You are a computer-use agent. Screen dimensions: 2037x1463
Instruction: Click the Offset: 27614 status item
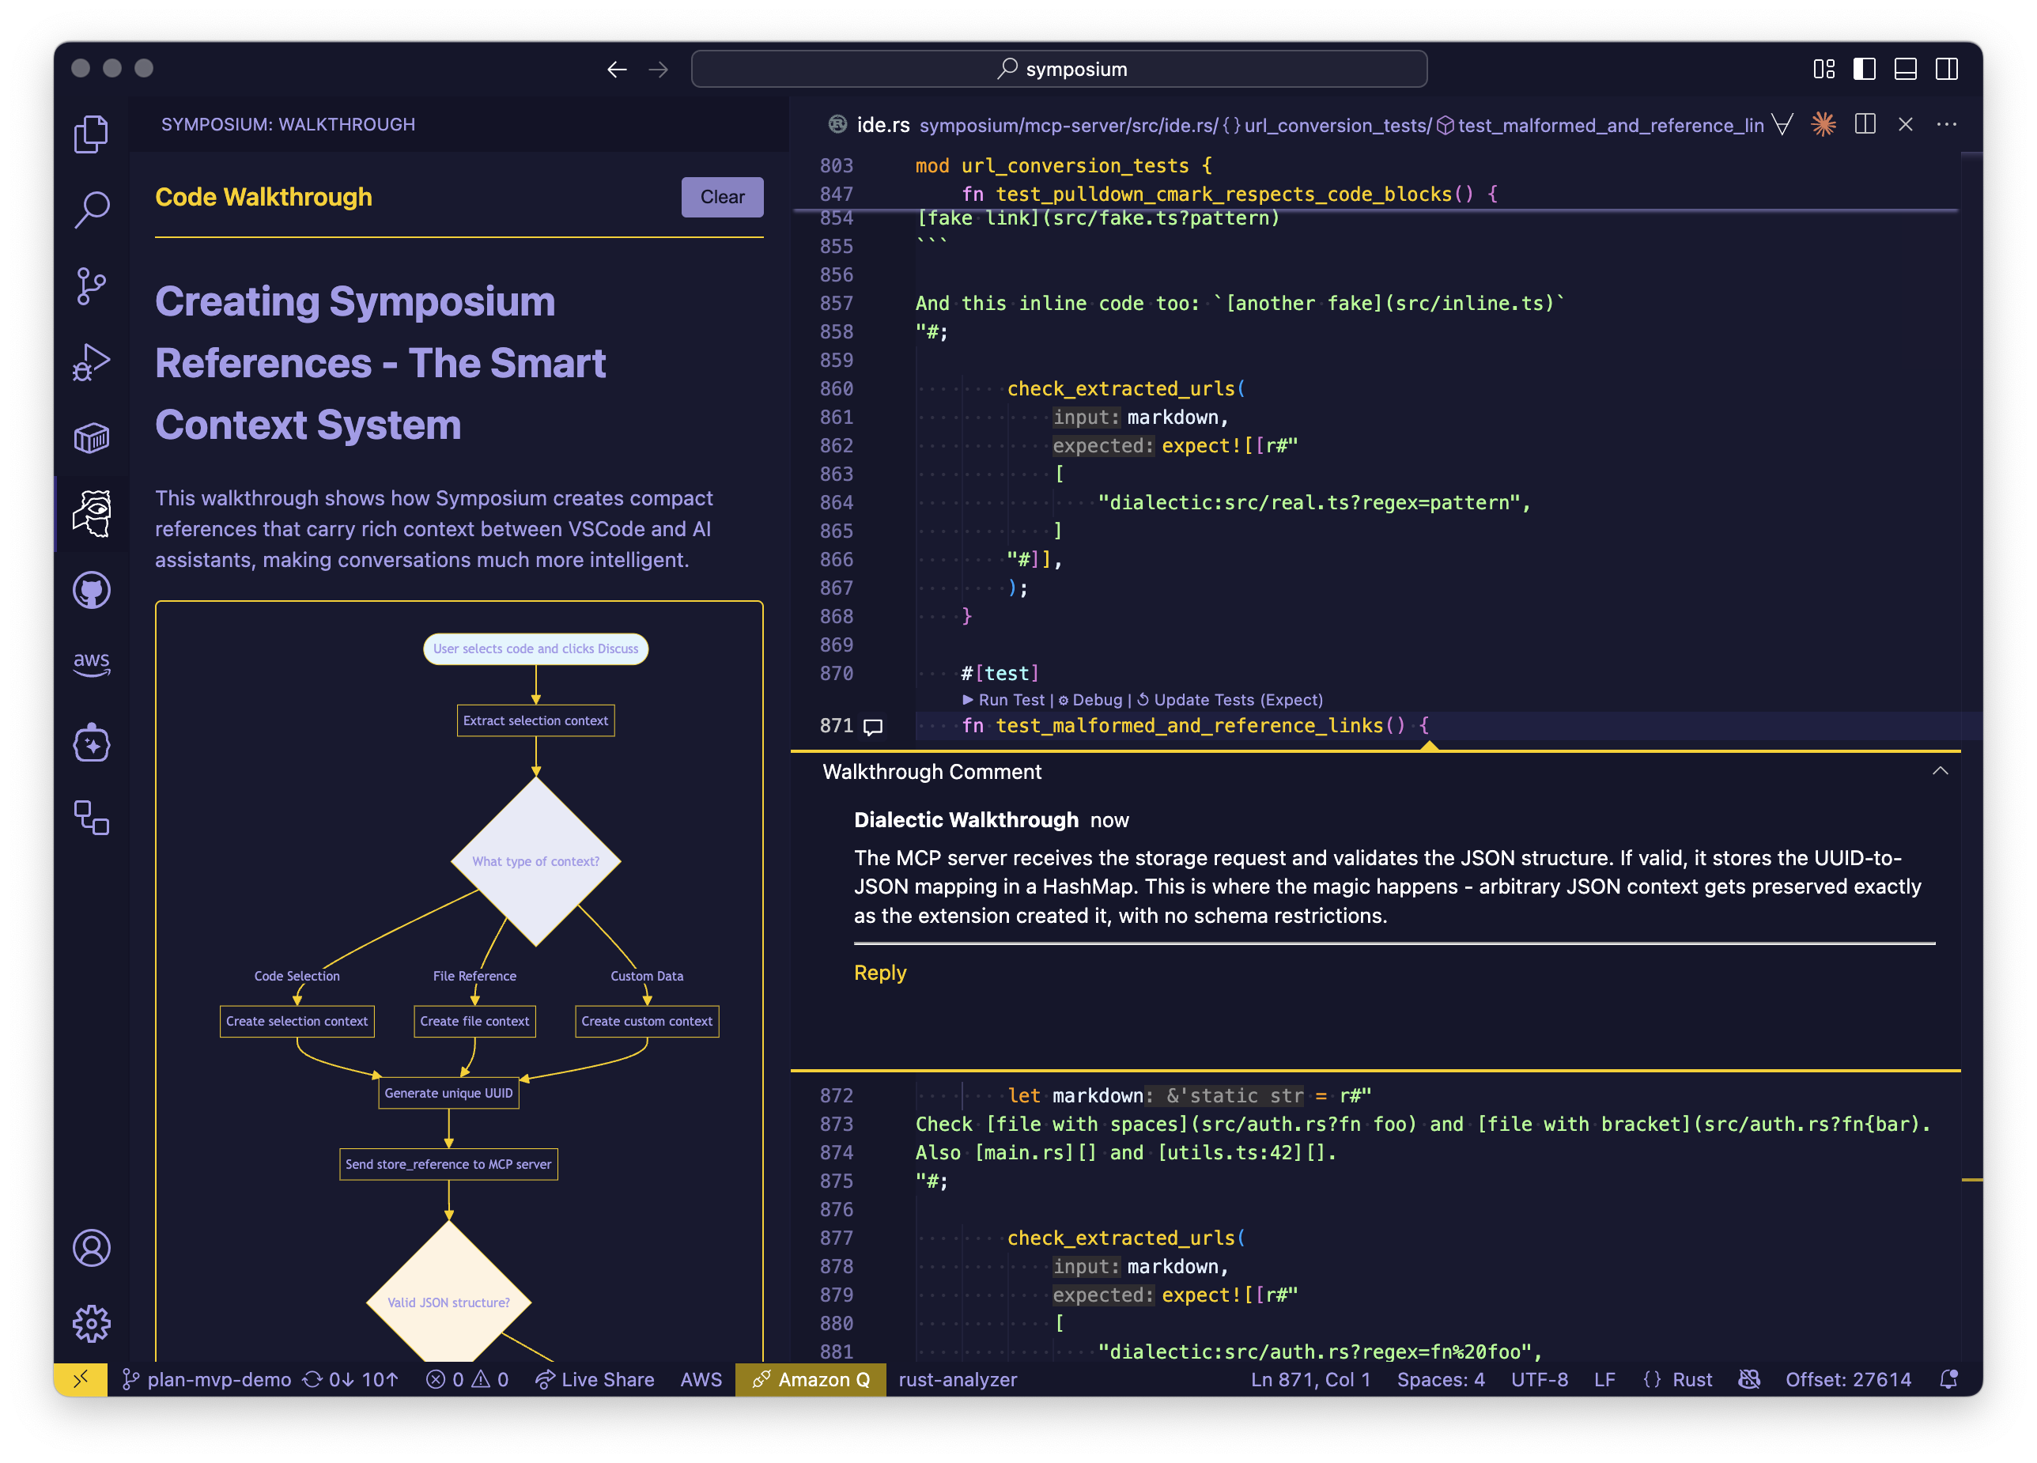(1848, 1379)
